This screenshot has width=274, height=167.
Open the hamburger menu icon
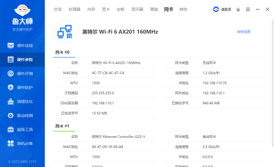click(248, 9)
